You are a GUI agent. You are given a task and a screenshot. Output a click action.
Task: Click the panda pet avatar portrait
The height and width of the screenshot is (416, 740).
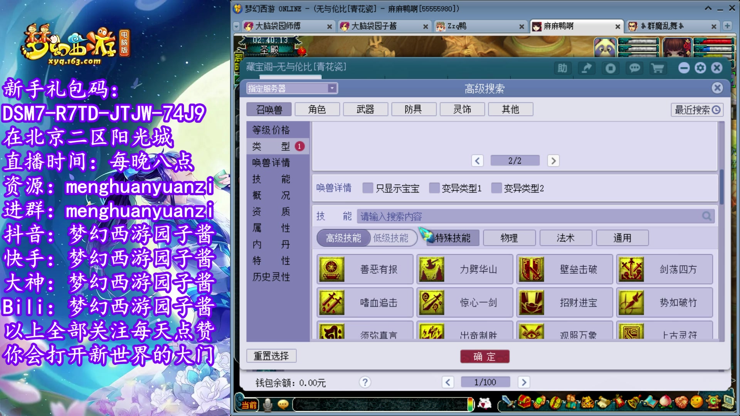coord(605,48)
